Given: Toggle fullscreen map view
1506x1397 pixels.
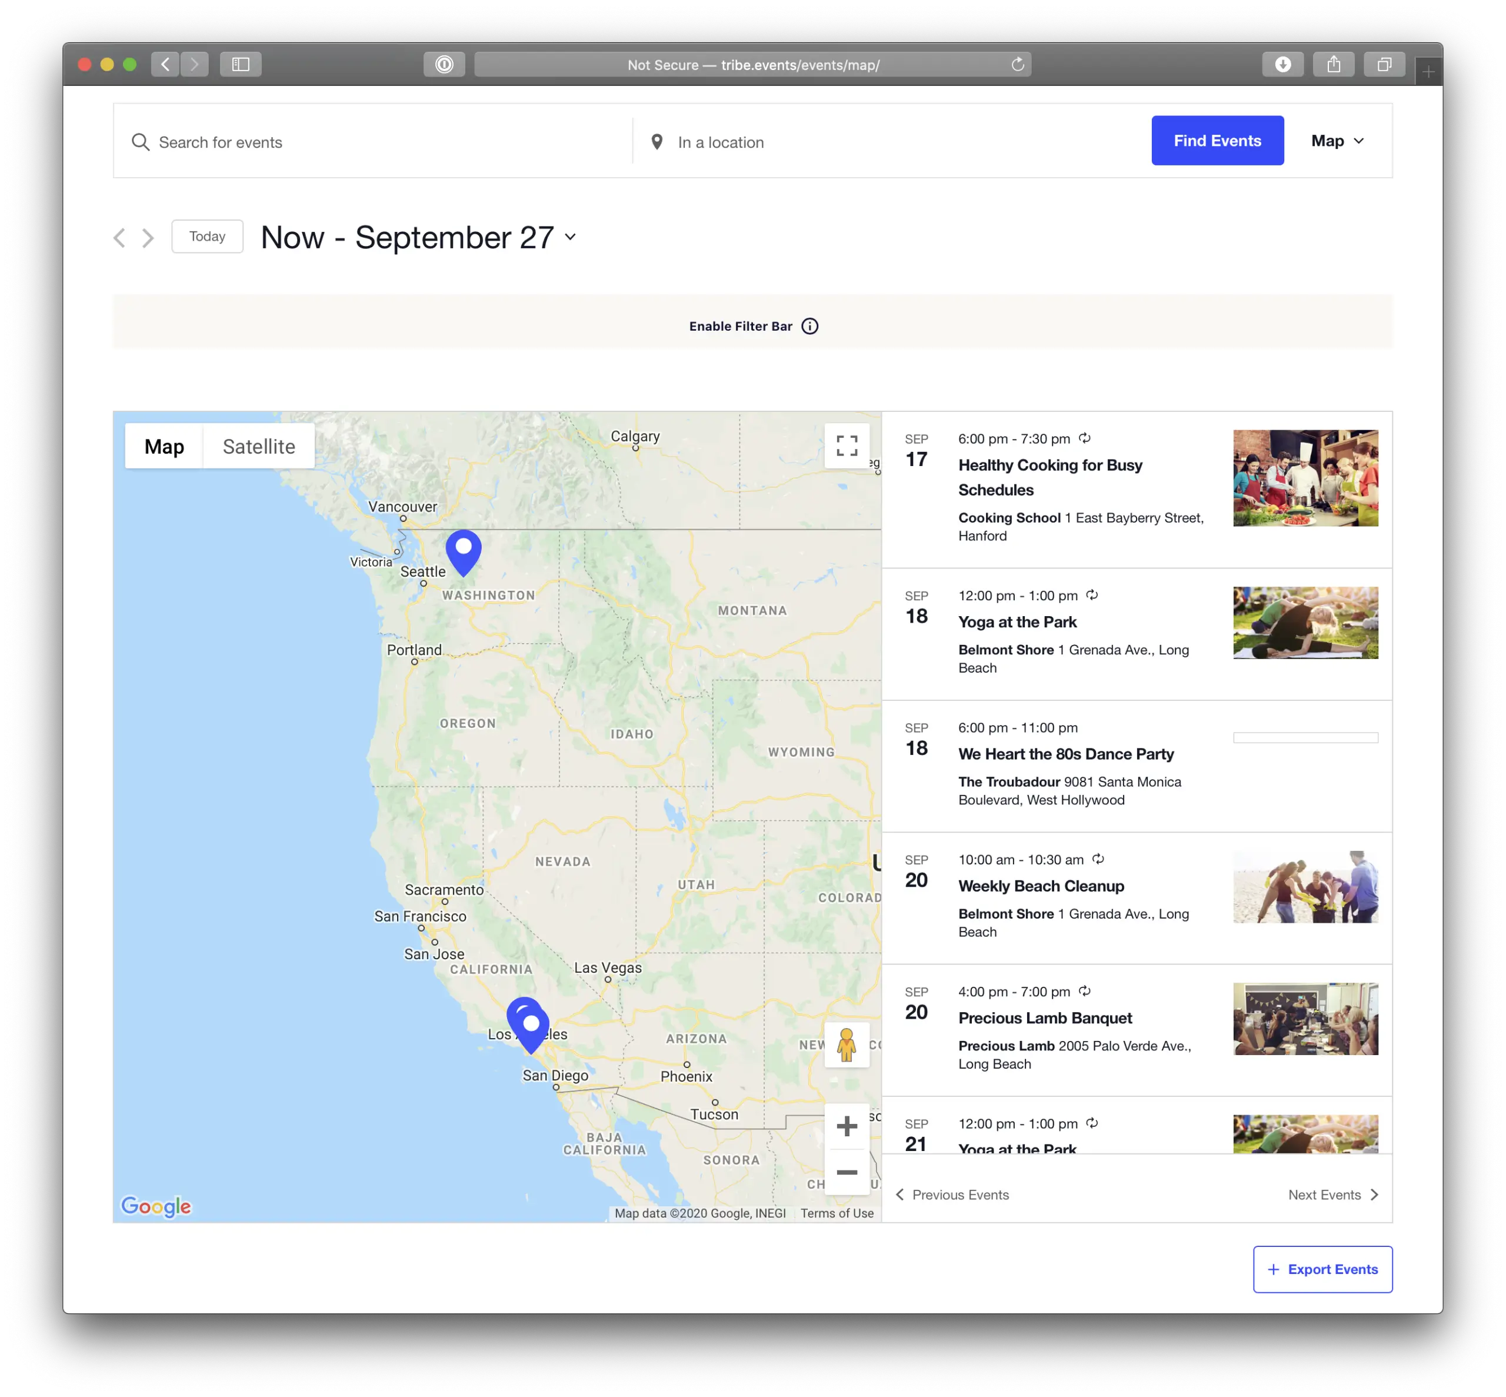Looking at the screenshot, I should 847,445.
